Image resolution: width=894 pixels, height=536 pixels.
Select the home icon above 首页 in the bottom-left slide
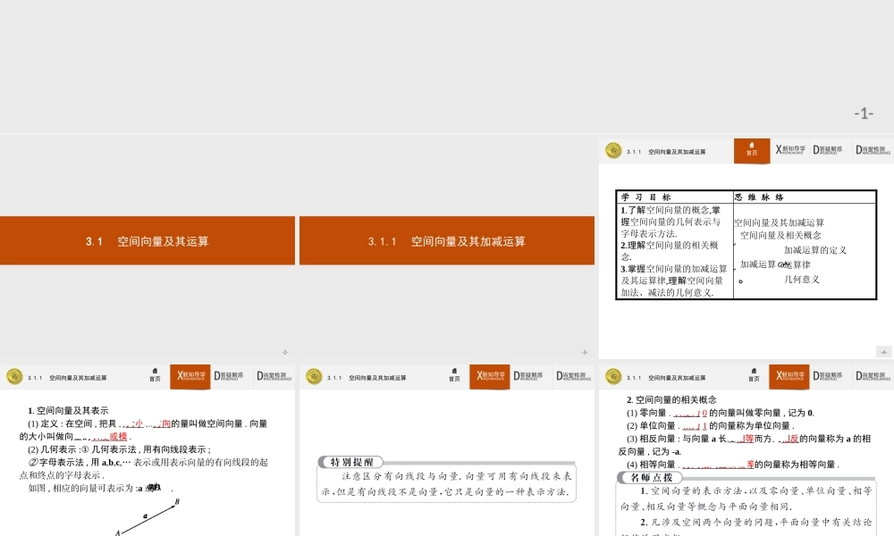pos(155,371)
